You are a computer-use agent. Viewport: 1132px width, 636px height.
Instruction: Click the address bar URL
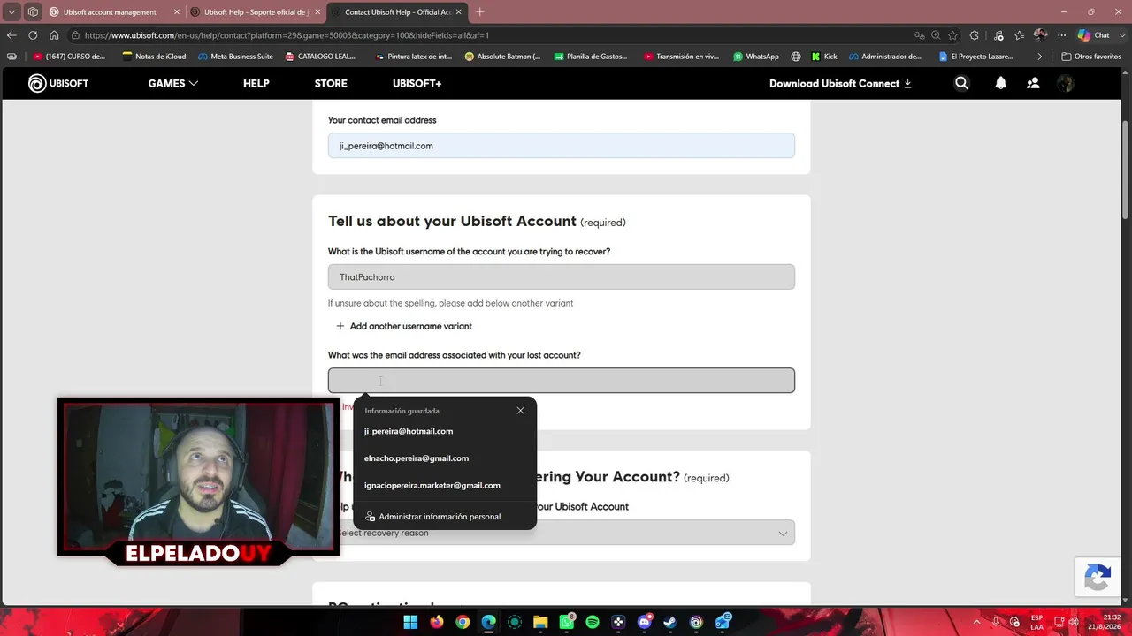pyautogui.click(x=287, y=35)
